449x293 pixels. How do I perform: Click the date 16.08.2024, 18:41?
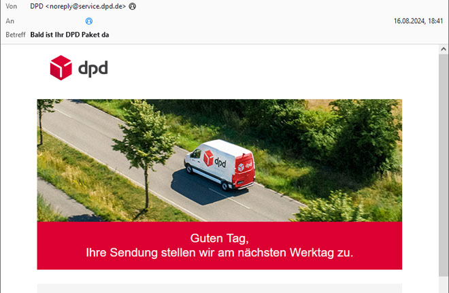418,21
